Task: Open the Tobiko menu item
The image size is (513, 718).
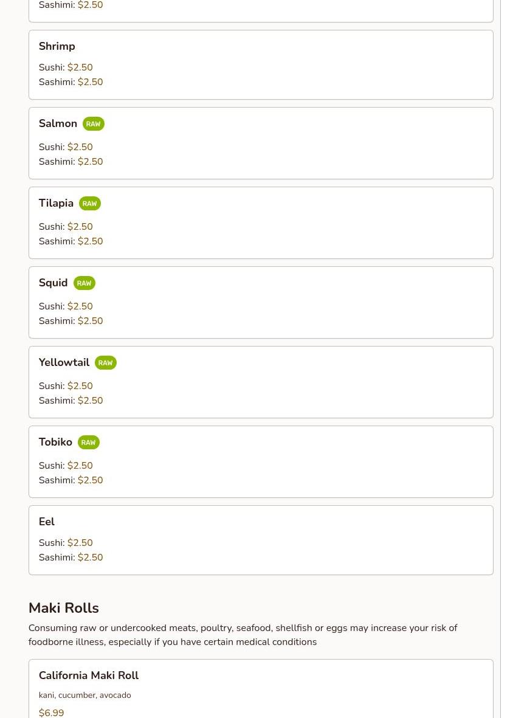Action: tap(55, 442)
